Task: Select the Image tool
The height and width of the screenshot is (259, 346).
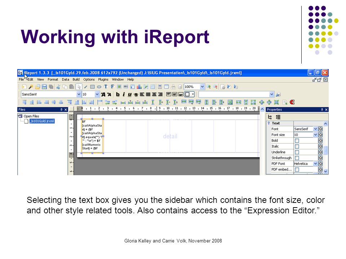Action: (119, 87)
